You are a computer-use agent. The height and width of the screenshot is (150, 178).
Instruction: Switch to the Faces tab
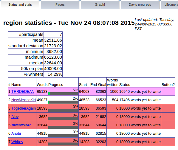click(60, 4)
